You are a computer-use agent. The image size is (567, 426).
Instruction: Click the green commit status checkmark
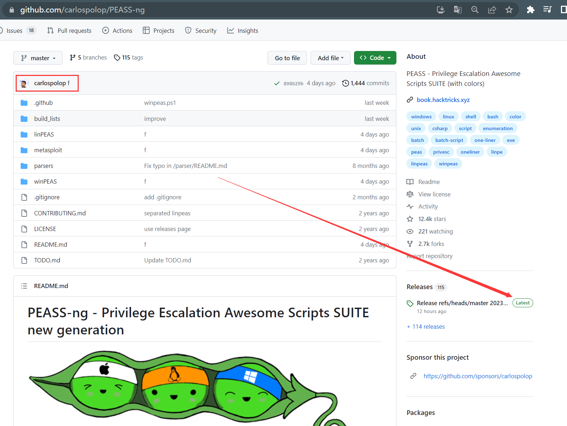coord(277,83)
